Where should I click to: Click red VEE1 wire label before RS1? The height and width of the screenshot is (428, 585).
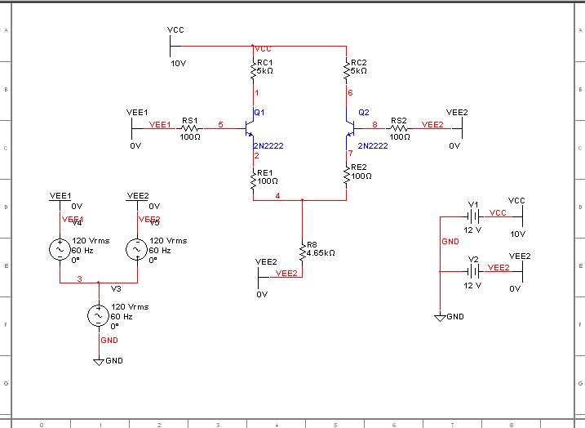[160, 125]
